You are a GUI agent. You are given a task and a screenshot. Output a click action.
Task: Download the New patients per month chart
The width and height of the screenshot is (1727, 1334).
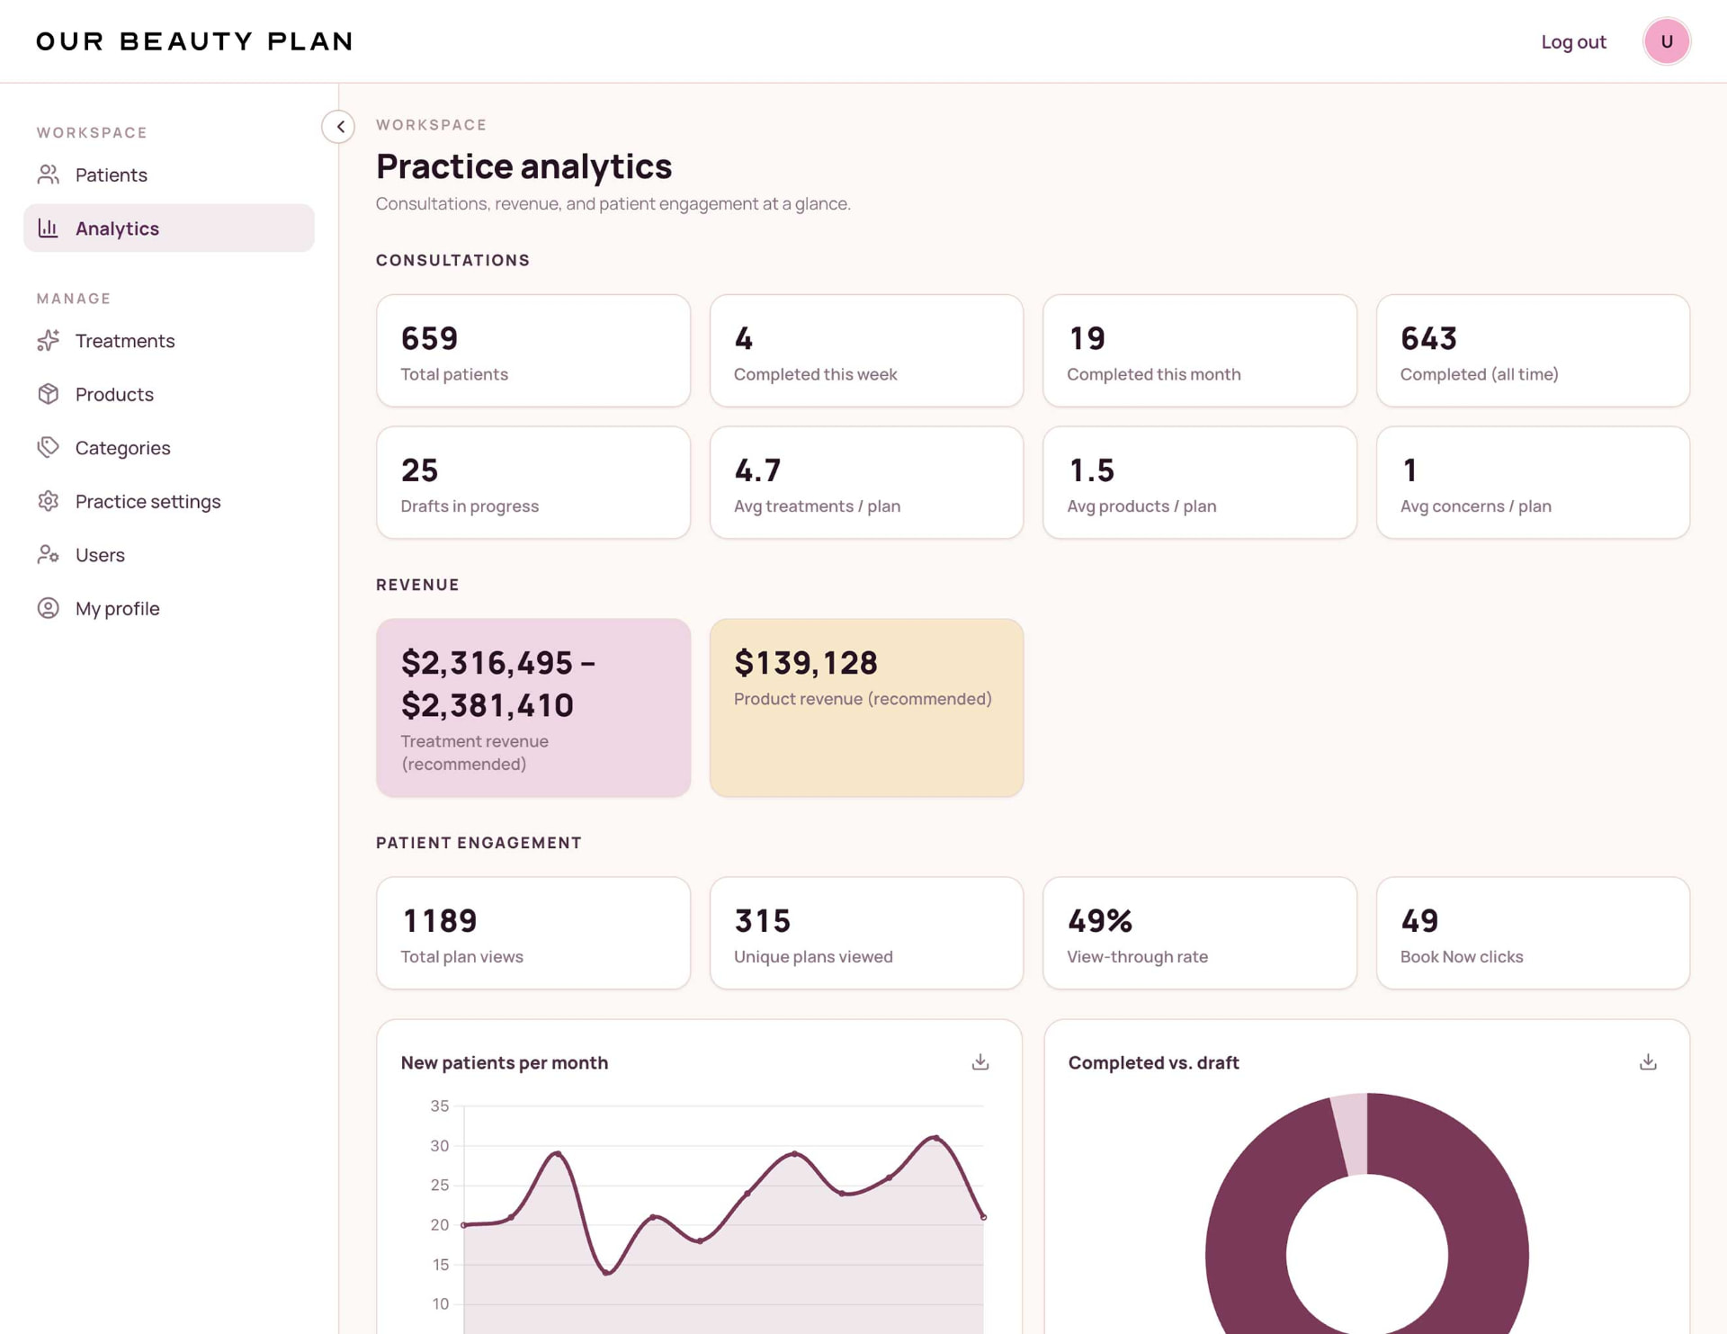point(980,1062)
